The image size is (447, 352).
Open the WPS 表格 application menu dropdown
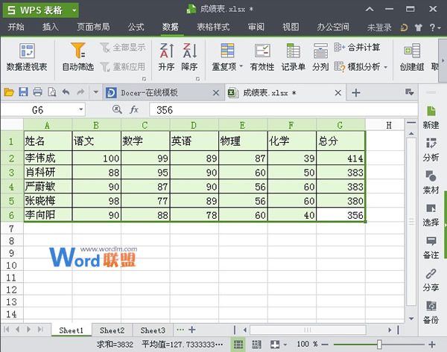click(x=74, y=10)
